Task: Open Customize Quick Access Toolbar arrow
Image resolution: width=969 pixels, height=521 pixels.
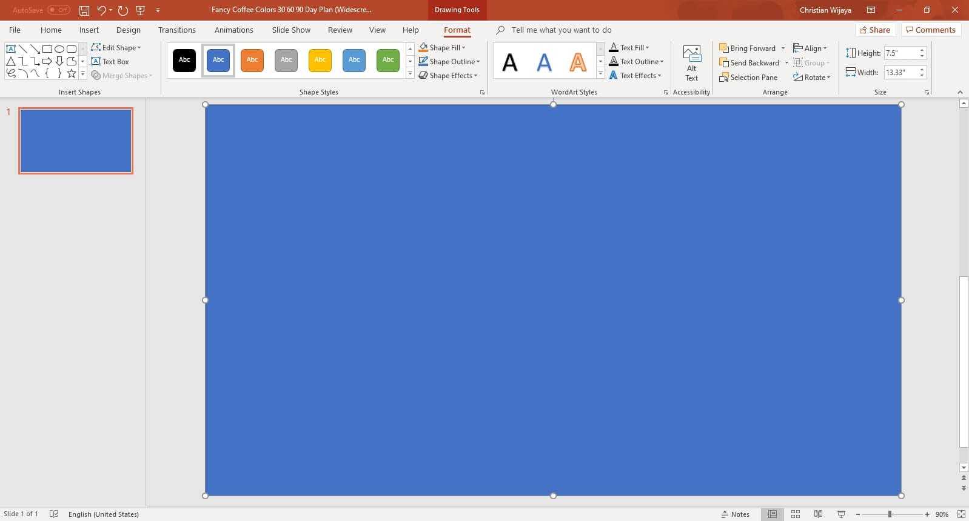Action: [158, 10]
